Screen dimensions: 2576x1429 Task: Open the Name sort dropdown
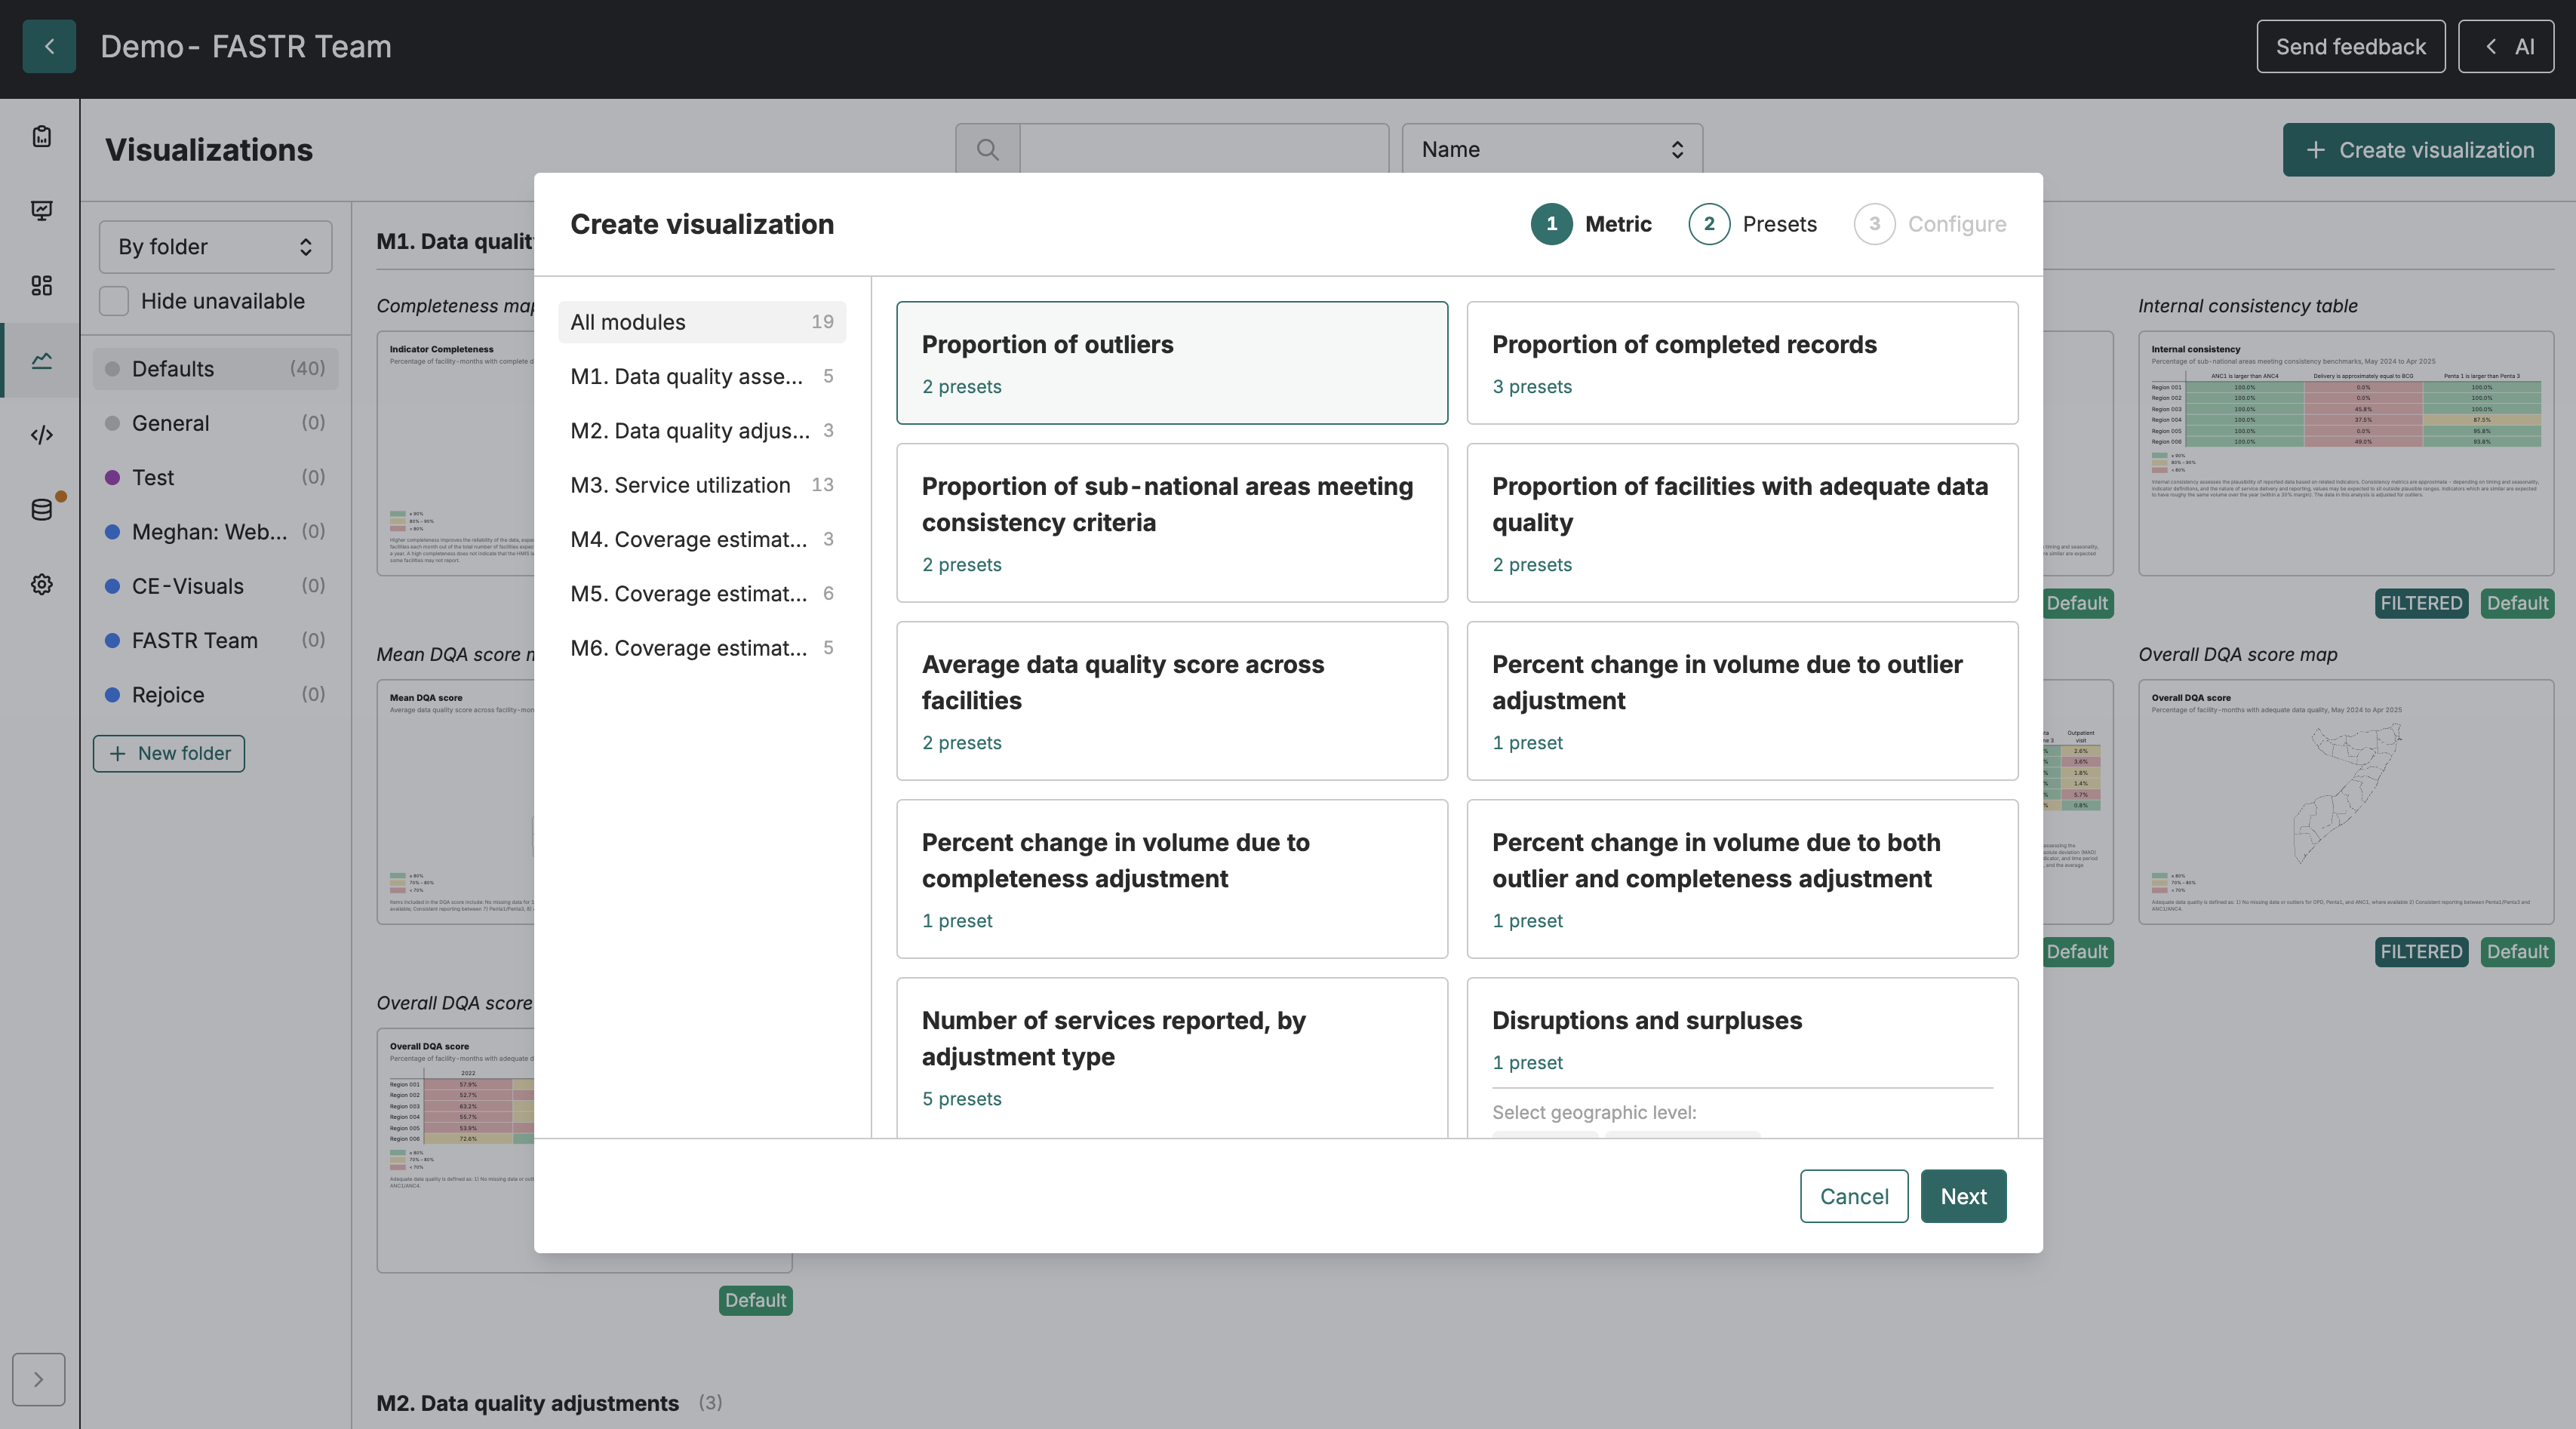[x=1552, y=149]
